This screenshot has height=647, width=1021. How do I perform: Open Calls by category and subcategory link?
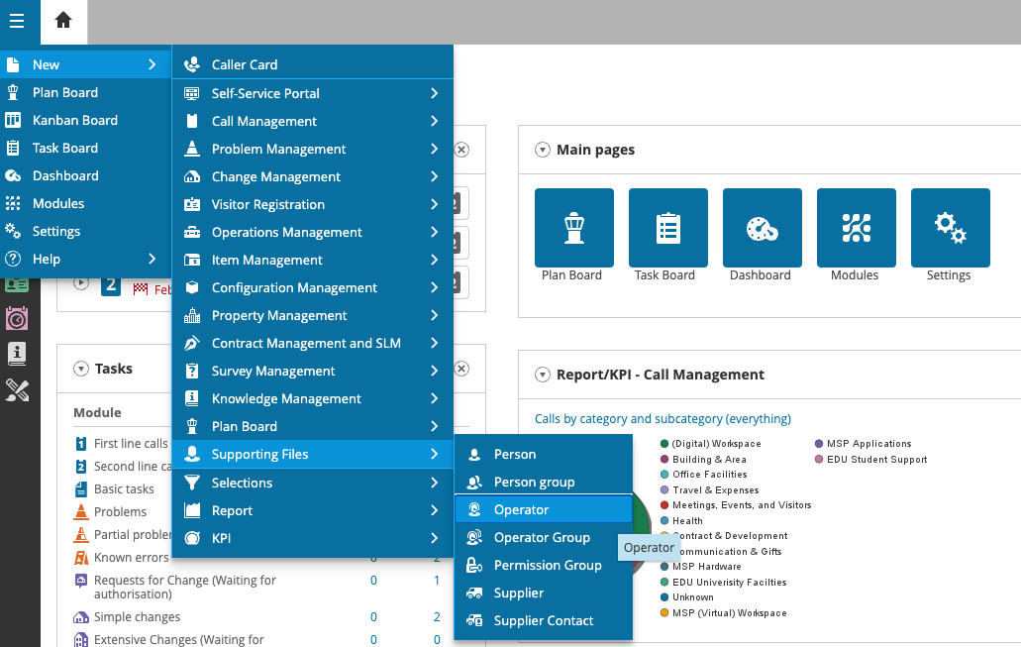(663, 418)
